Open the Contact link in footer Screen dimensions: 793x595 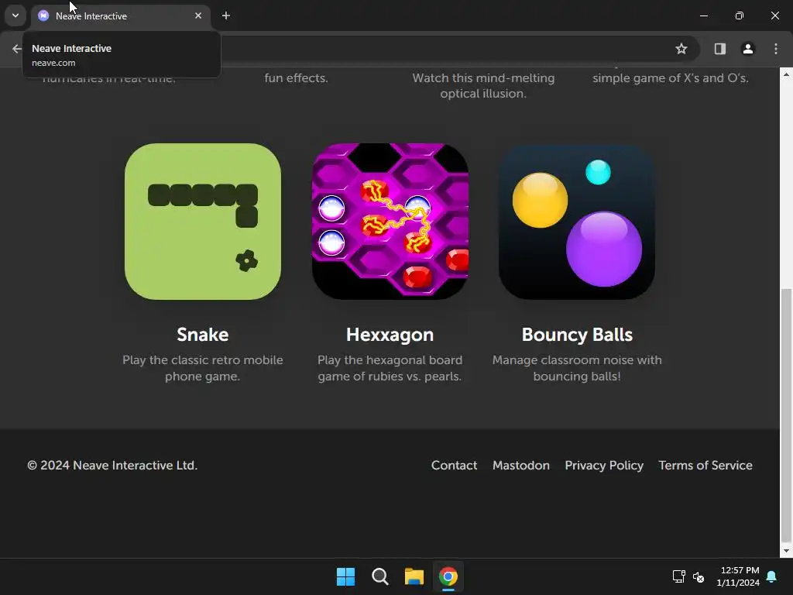pyautogui.click(x=454, y=465)
